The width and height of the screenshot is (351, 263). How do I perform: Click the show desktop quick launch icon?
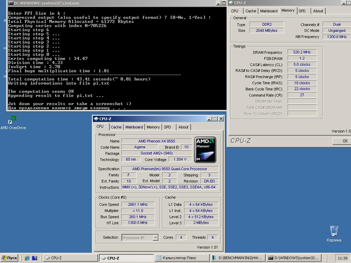pyautogui.click(x=35, y=258)
